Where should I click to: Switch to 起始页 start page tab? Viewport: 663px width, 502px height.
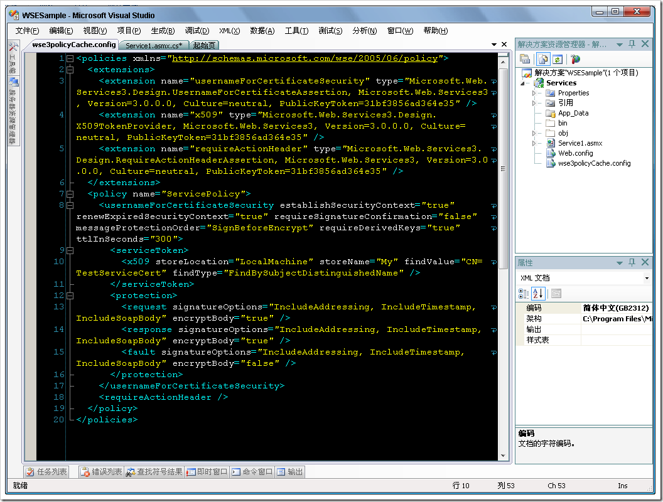point(204,45)
